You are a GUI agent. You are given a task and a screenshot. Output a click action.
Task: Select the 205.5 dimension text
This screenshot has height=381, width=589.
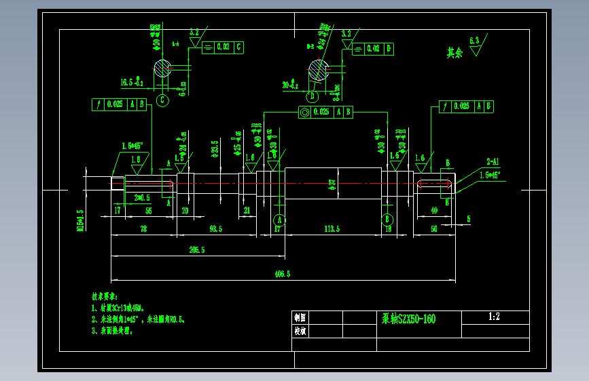click(197, 250)
